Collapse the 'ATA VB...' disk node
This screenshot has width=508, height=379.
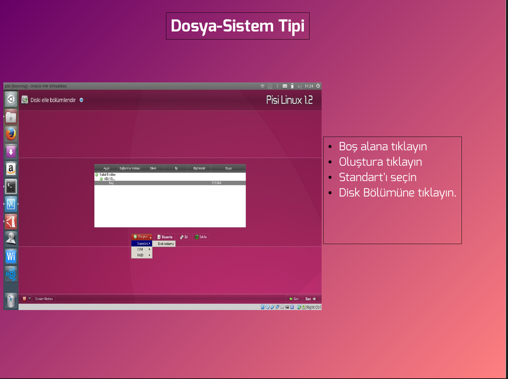(101, 179)
